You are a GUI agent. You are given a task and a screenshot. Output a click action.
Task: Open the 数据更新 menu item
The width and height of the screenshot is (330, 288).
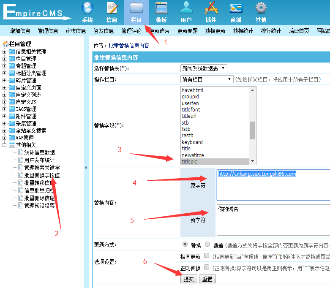(215, 31)
